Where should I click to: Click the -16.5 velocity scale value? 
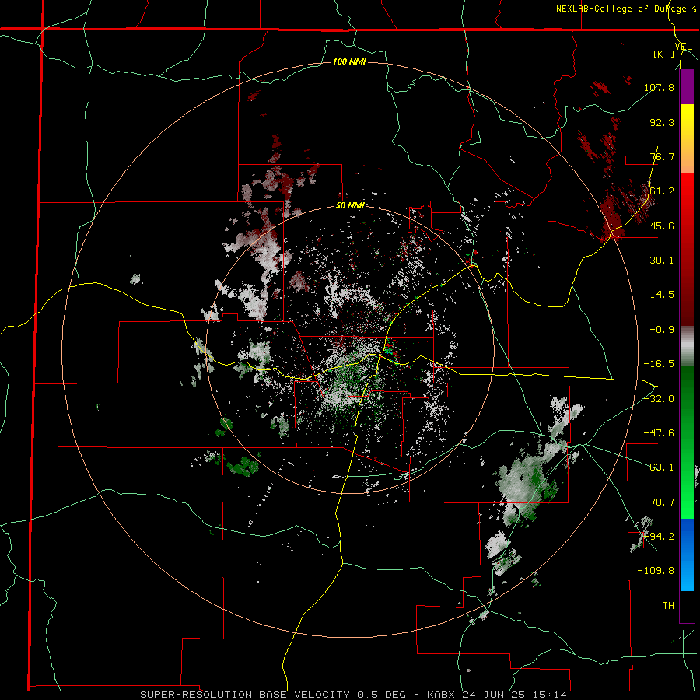[659, 364]
